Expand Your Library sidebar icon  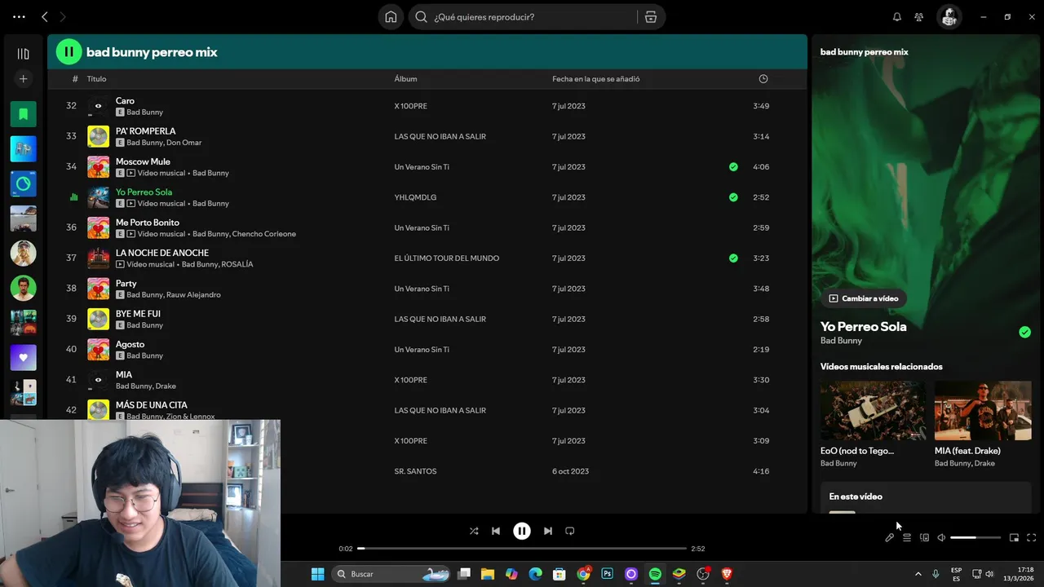pos(23,54)
